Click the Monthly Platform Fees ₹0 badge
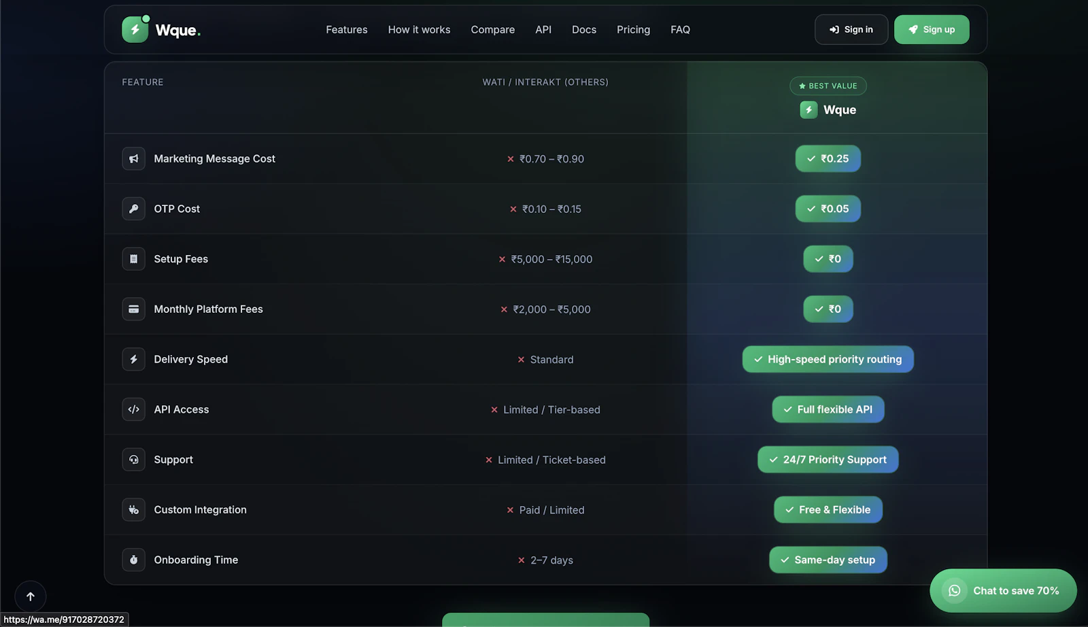The image size is (1088, 627). (828, 309)
